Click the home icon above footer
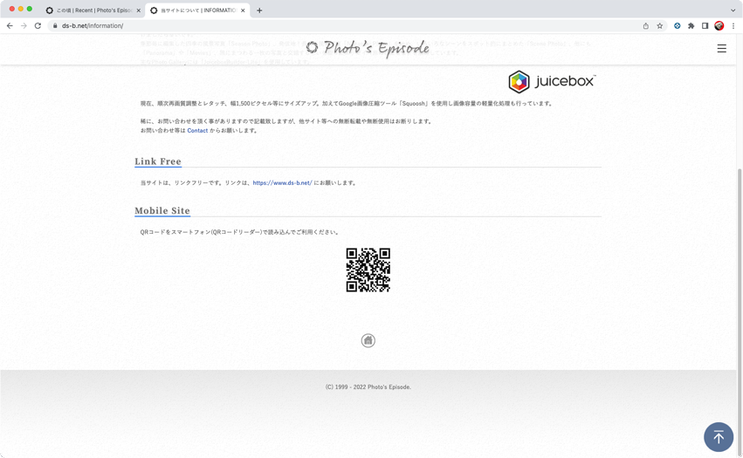 coord(368,340)
